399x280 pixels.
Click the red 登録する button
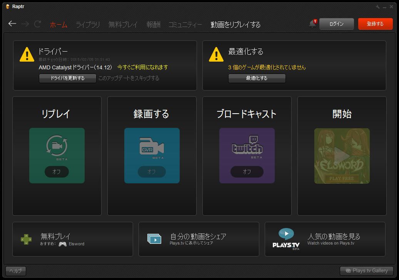point(375,24)
